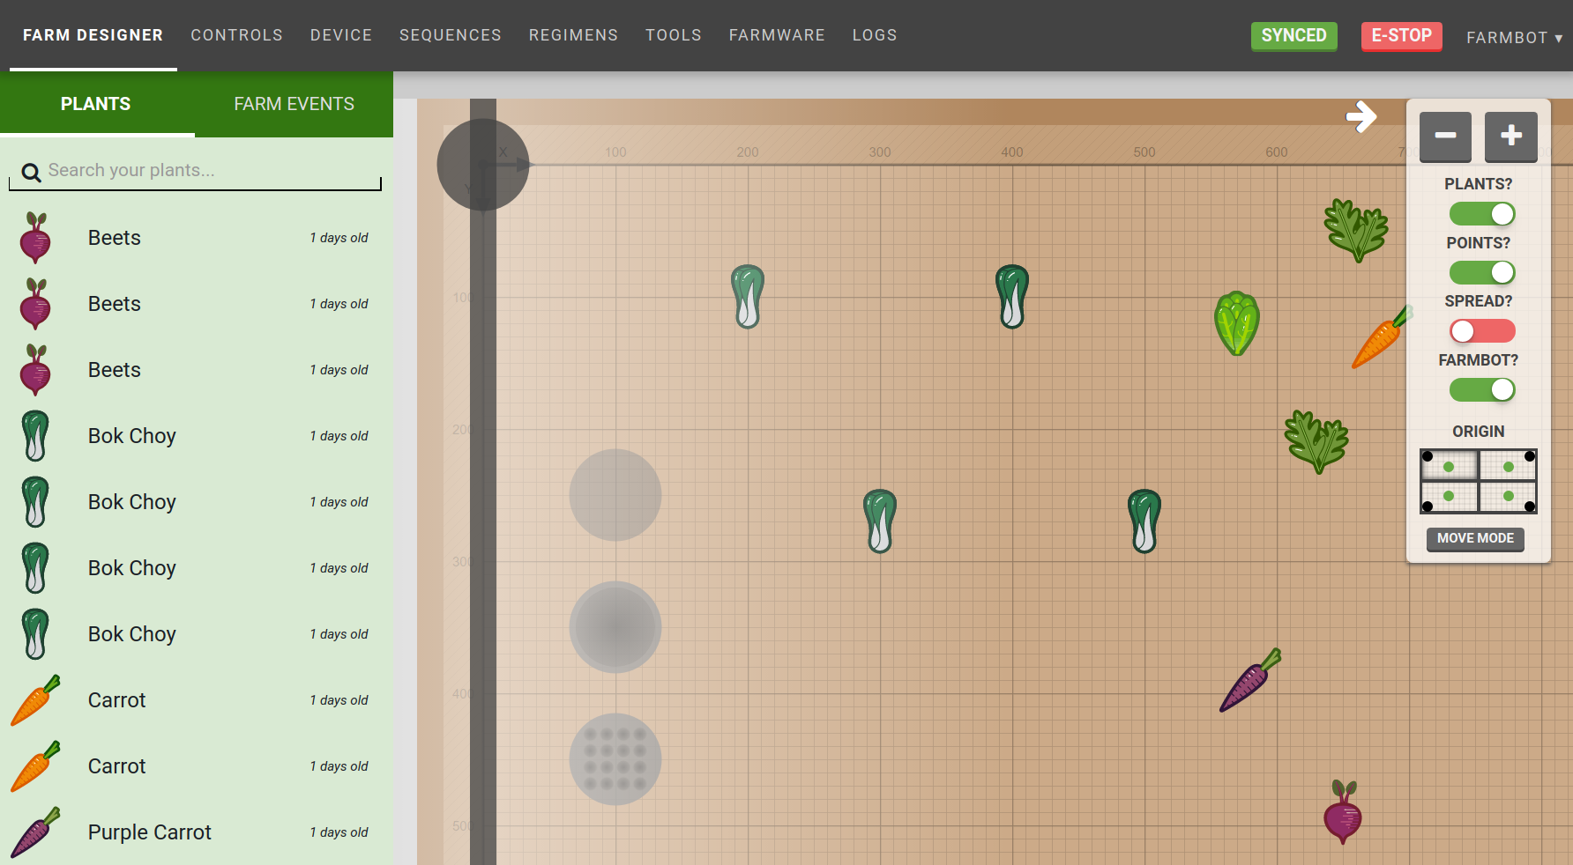The height and width of the screenshot is (865, 1573).
Task: Enable the SPREAD? layer toggle
Action: click(x=1481, y=331)
